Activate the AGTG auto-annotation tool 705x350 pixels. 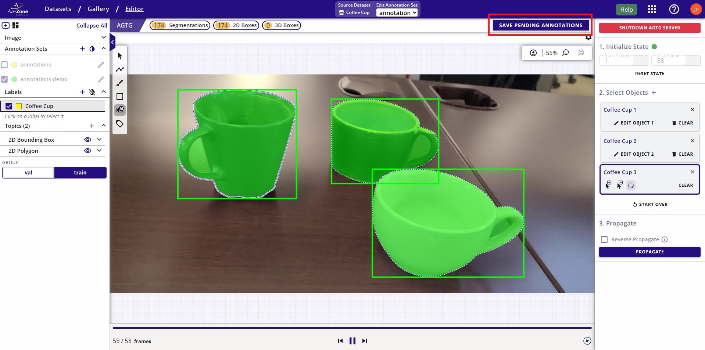(x=120, y=110)
